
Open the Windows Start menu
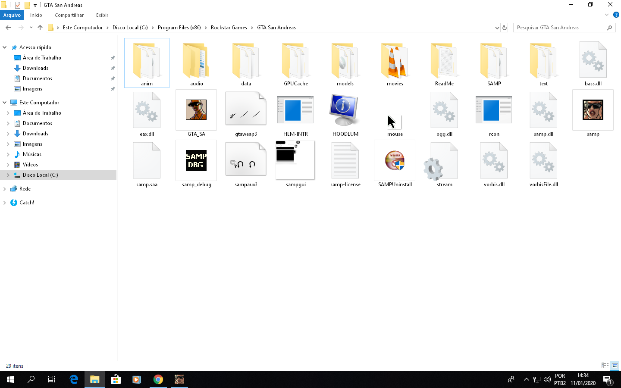[x=10, y=379]
